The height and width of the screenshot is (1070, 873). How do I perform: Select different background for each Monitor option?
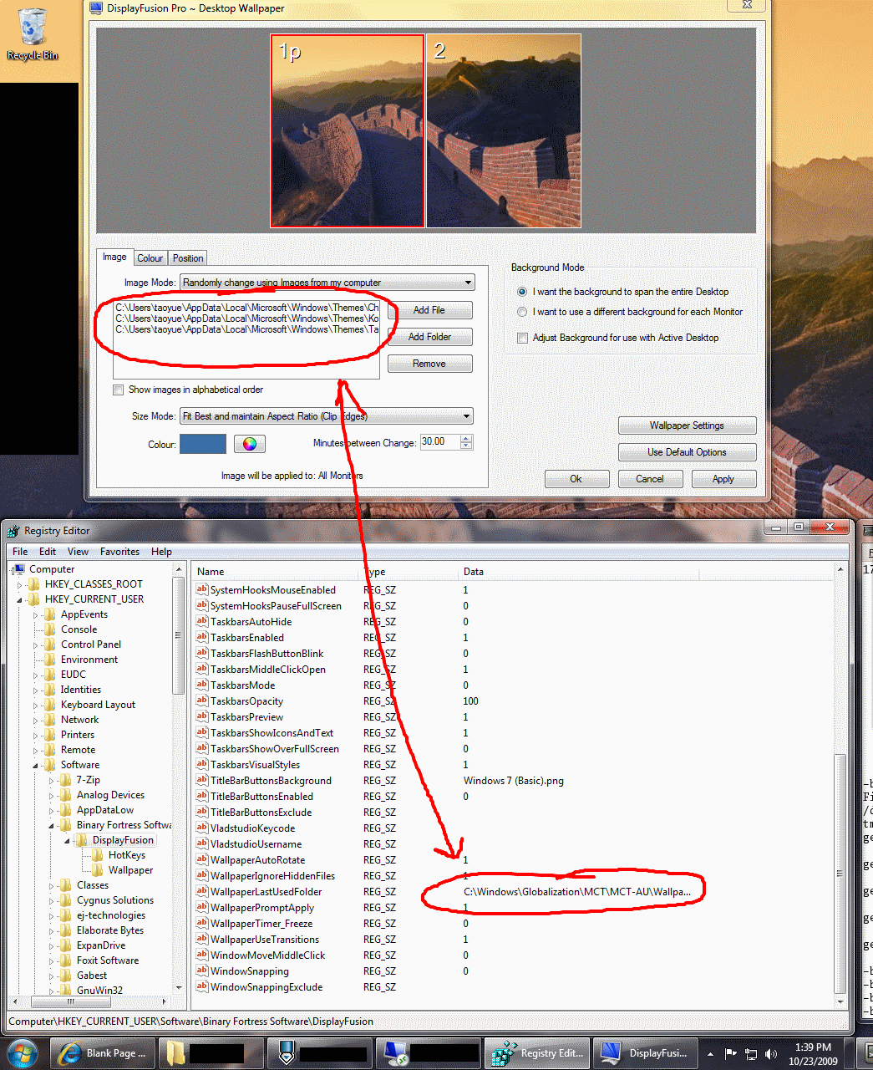523,312
